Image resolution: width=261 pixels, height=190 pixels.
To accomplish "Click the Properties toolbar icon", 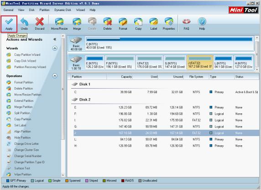I will (169, 21).
